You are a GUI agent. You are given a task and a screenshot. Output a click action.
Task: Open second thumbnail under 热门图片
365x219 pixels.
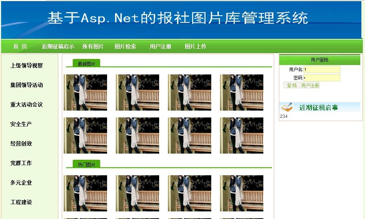pos(137,193)
